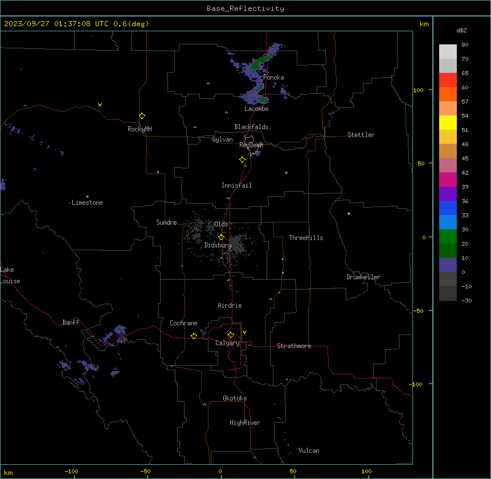Click the yellow diamond marker beside Olds
The width and height of the screenshot is (491, 479).
(x=221, y=237)
